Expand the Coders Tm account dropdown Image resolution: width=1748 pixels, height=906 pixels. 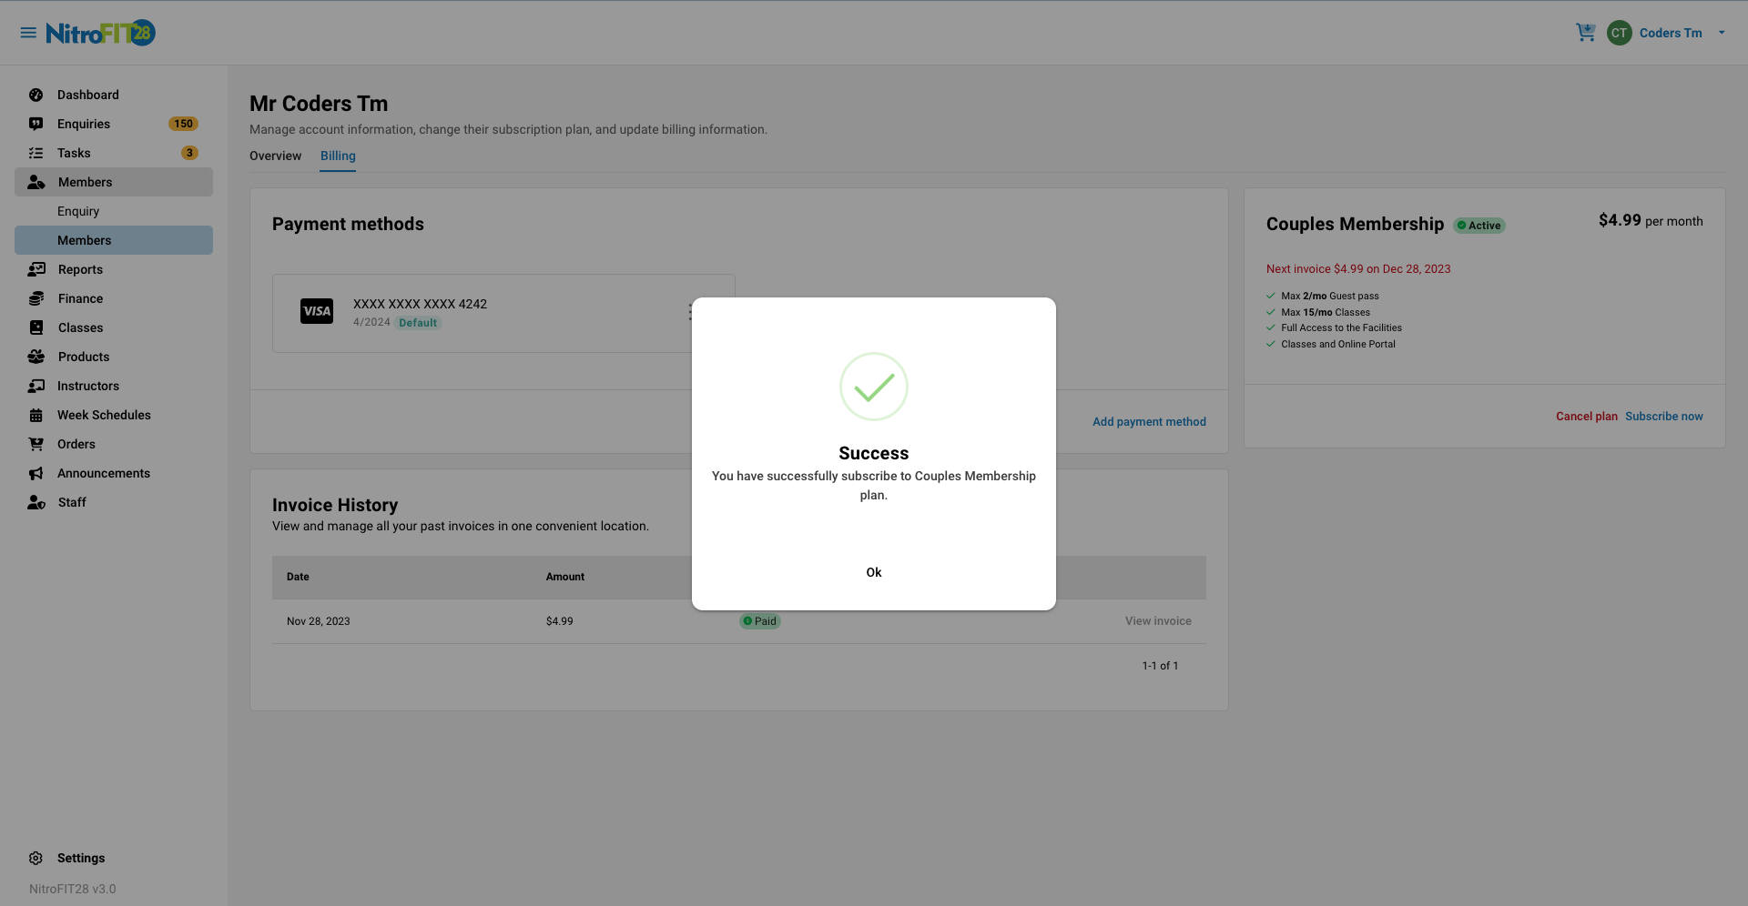[x=1721, y=32]
